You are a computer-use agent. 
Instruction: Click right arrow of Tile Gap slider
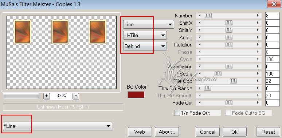pyautogui.click(x=258, y=81)
